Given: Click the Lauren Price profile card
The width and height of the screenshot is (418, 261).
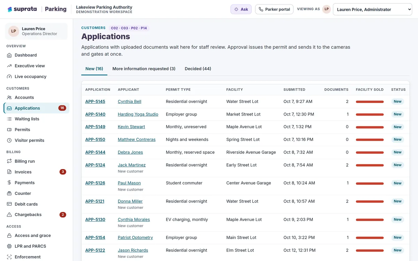Looking at the screenshot, I should 37,31.
